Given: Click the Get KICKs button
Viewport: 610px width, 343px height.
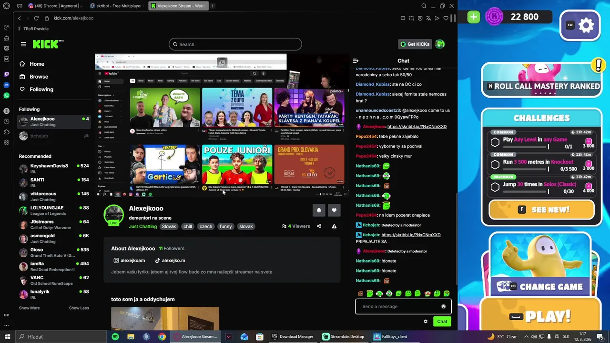Looking at the screenshot, I should pos(415,44).
